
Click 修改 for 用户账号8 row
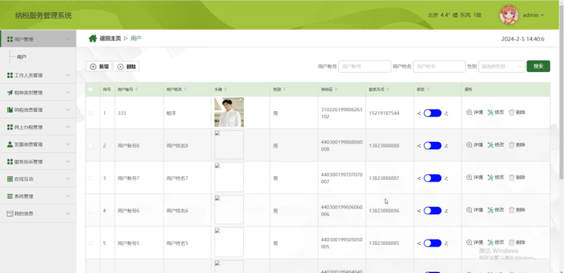pyautogui.click(x=496, y=145)
